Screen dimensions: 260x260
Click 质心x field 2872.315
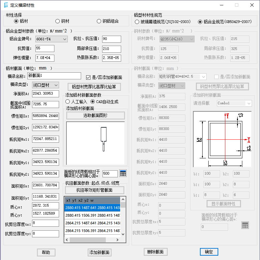pos(45,206)
